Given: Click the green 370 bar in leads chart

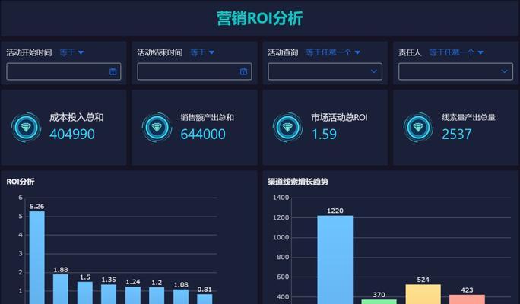Looking at the screenshot, I should tap(379, 302).
